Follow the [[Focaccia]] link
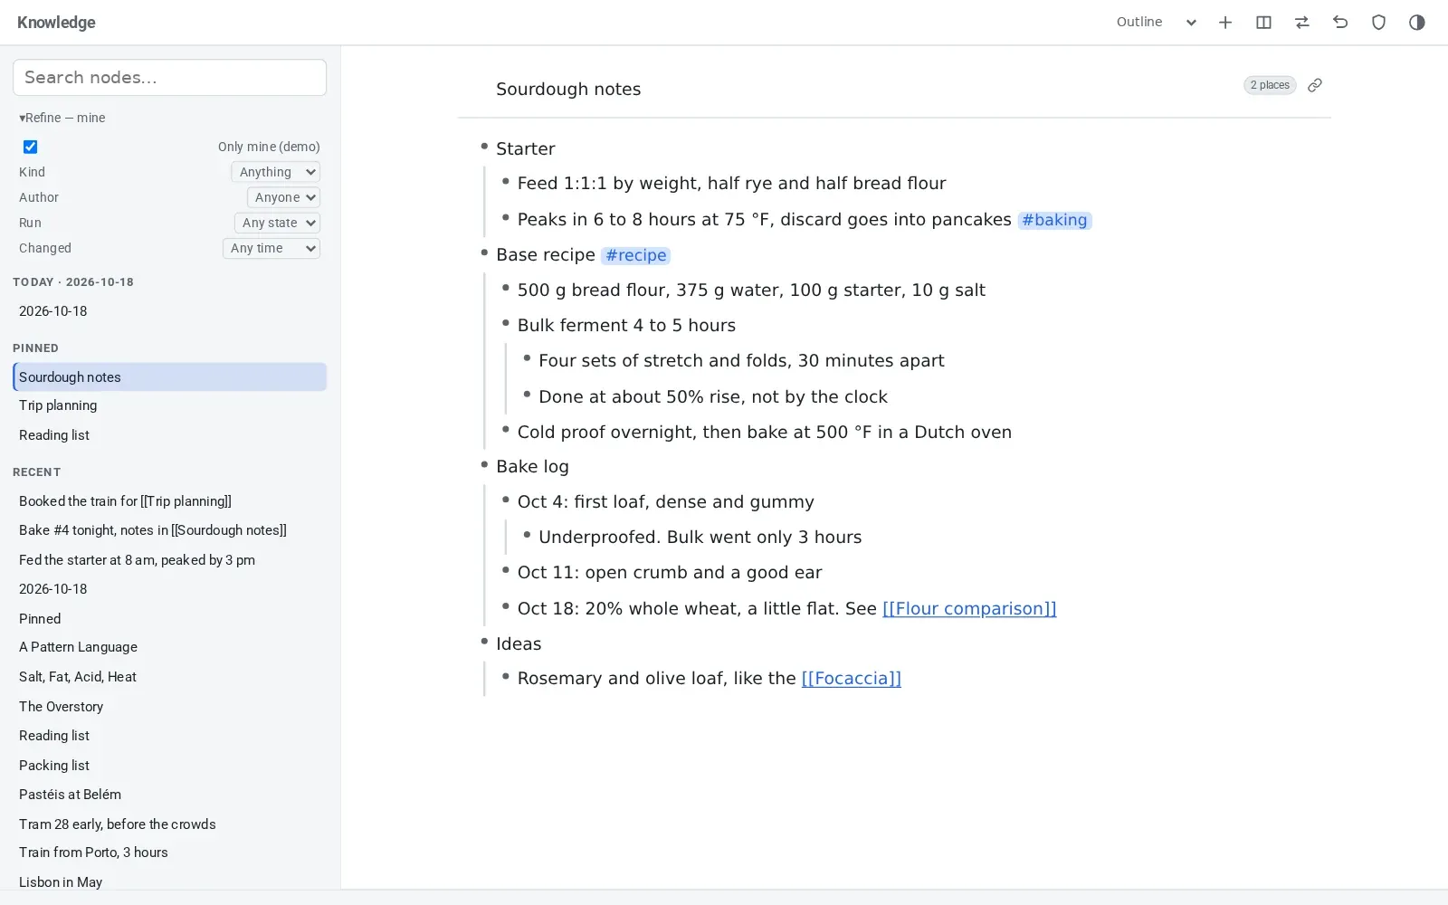Viewport: 1448px width, 905px height. pyautogui.click(x=851, y=679)
